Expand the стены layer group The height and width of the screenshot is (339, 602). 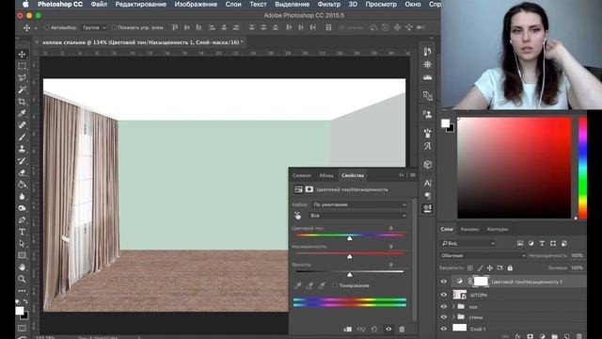point(453,317)
